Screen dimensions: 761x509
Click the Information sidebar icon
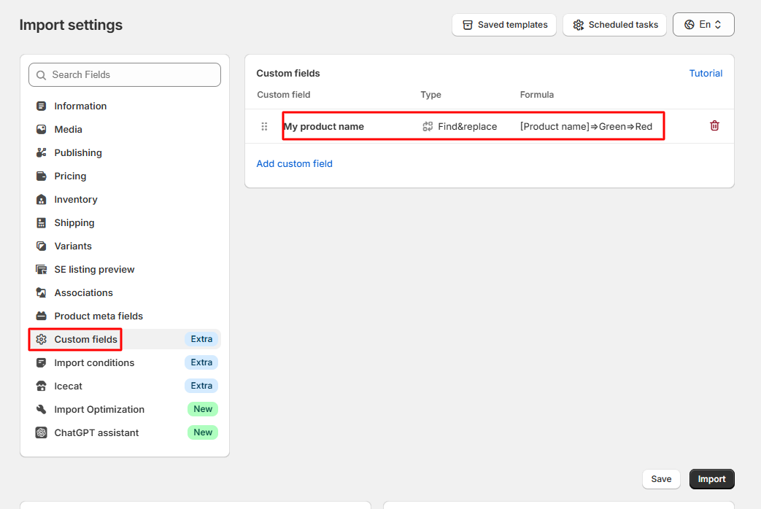tap(42, 106)
